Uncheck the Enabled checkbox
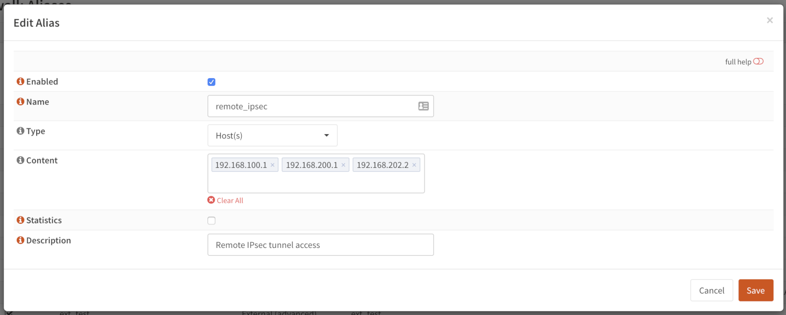The image size is (786, 315). pyautogui.click(x=212, y=82)
